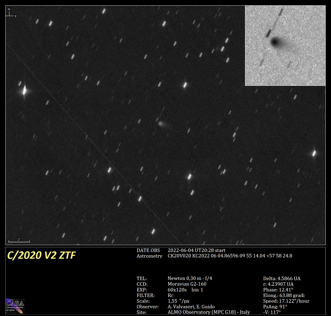Click the '1,55 "/px' scale value
Viewport: 331px width, 316px height.
[x=179, y=301]
